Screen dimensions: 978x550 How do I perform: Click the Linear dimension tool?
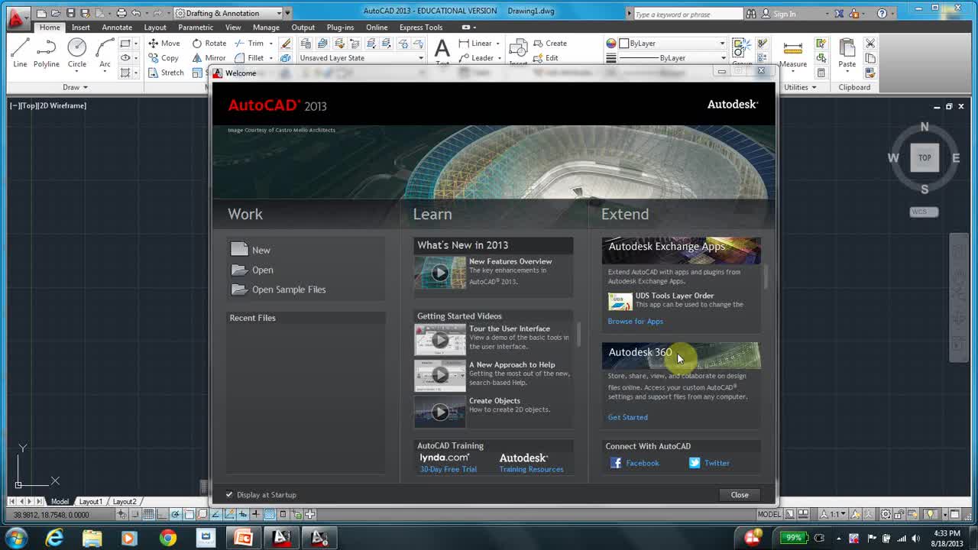(x=475, y=44)
